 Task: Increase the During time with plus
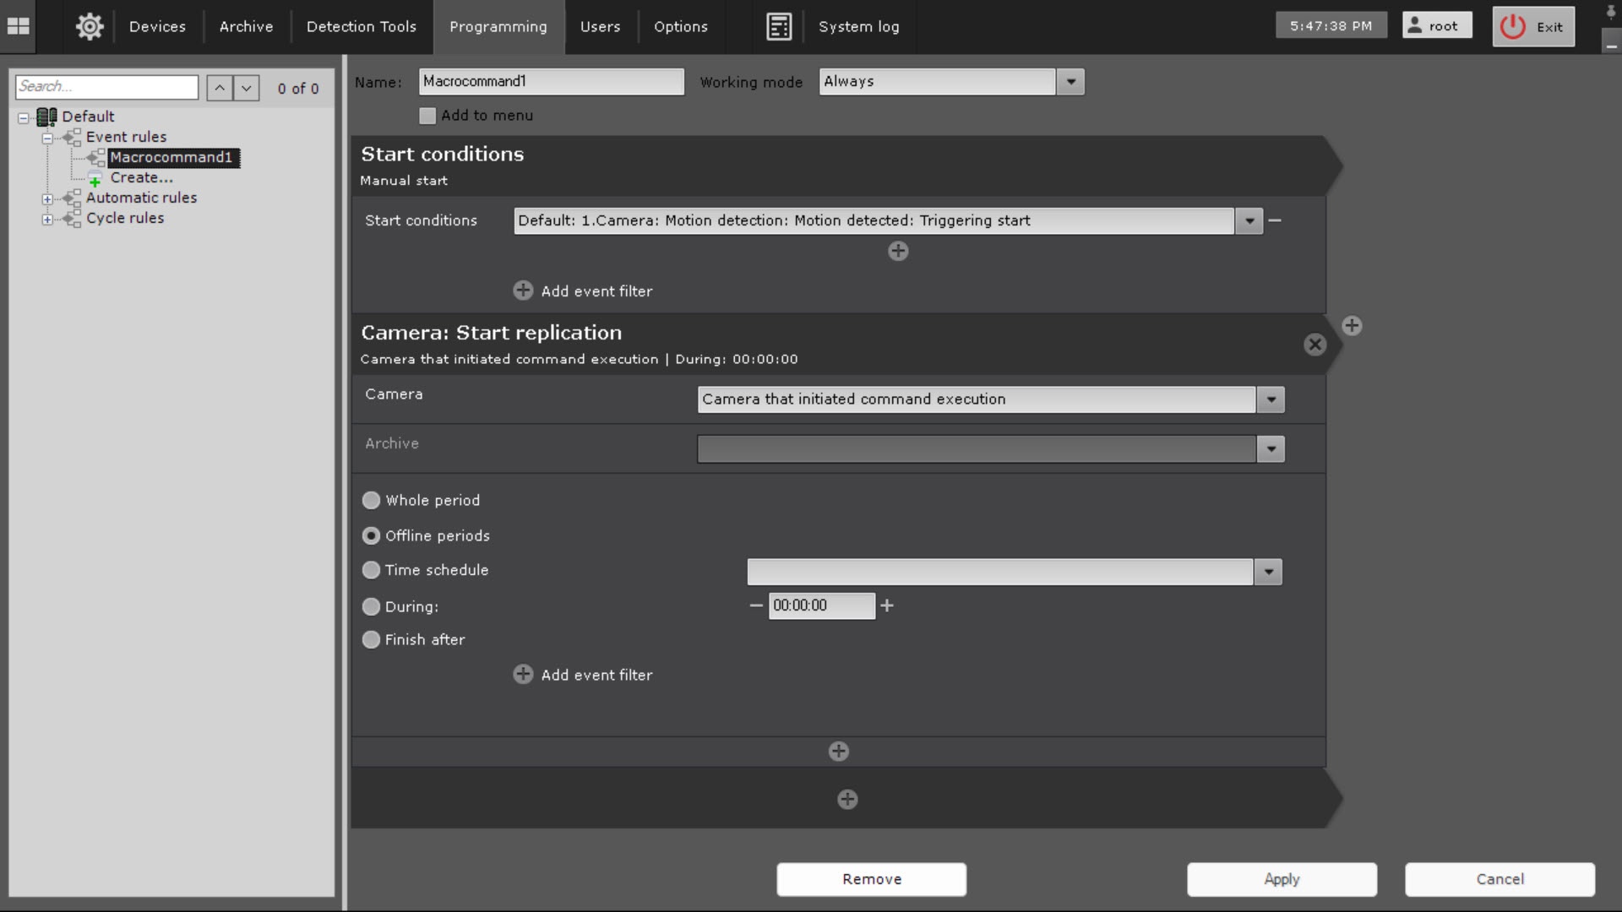tap(887, 605)
